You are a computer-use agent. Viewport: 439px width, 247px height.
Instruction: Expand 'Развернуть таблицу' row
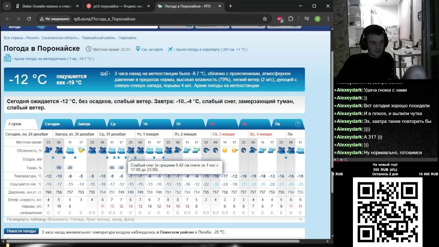click(x=154, y=219)
